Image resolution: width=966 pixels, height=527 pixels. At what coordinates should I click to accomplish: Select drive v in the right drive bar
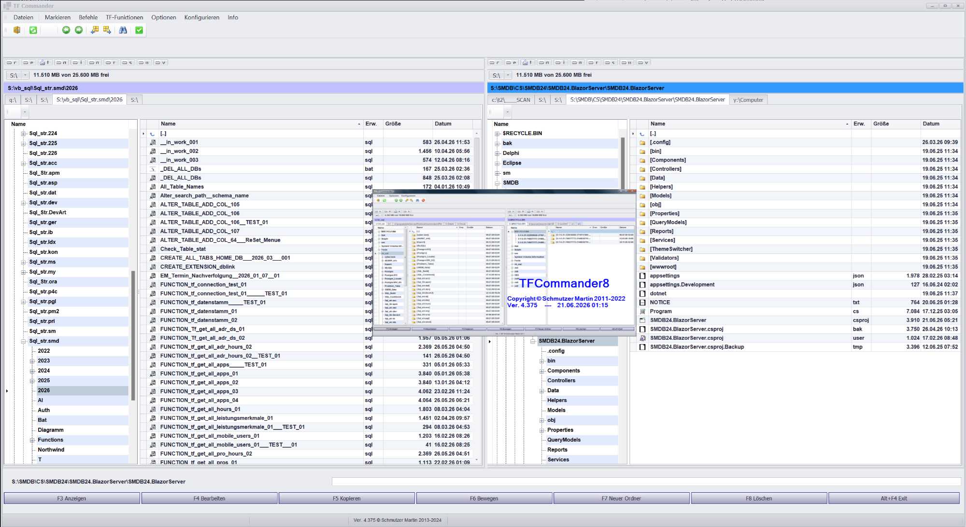click(x=643, y=62)
